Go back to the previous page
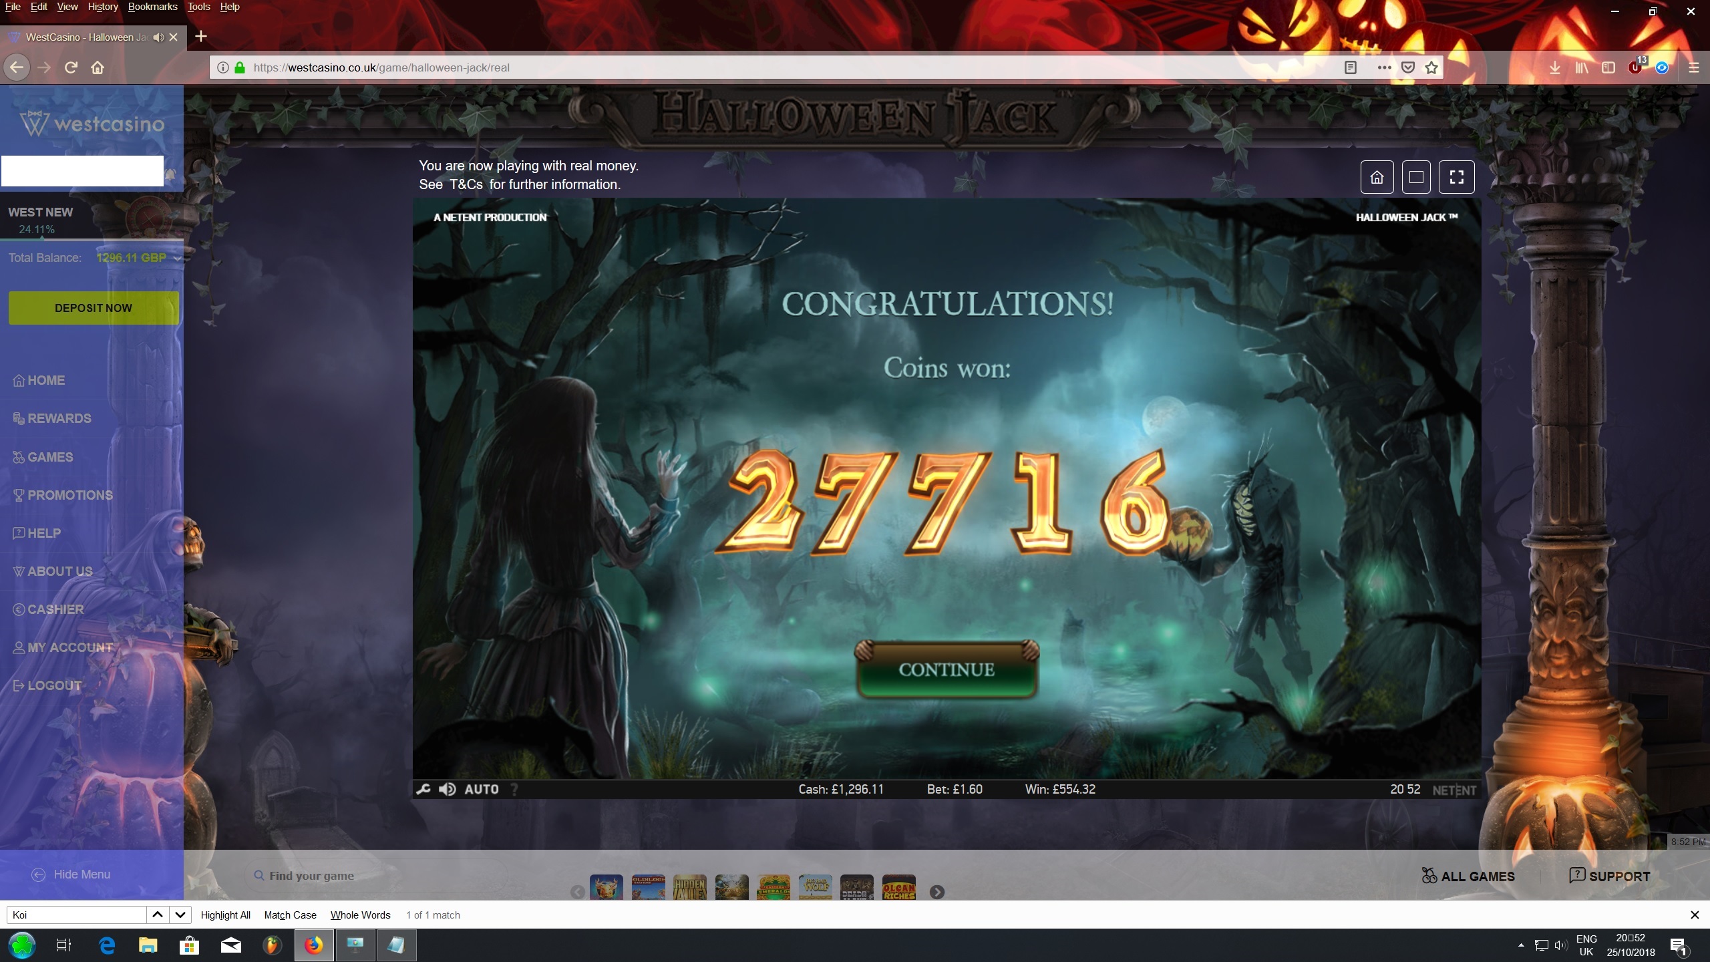The width and height of the screenshot is (1710, 962). (x=17, y=67)
